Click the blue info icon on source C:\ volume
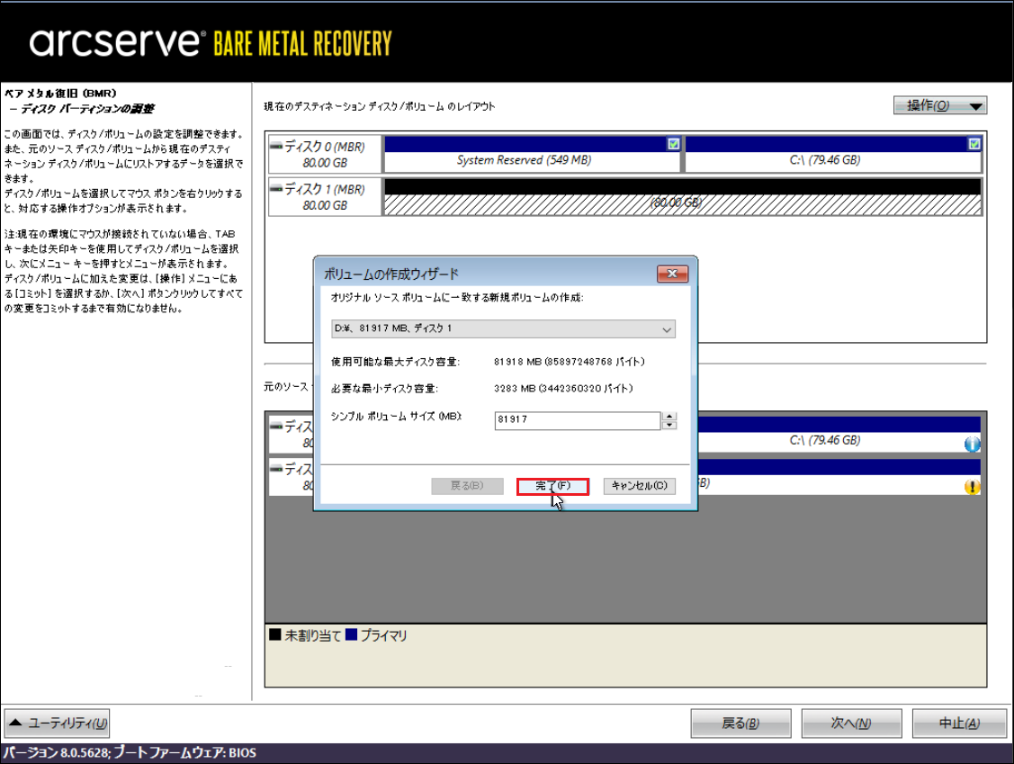 (x=972, y=444)
